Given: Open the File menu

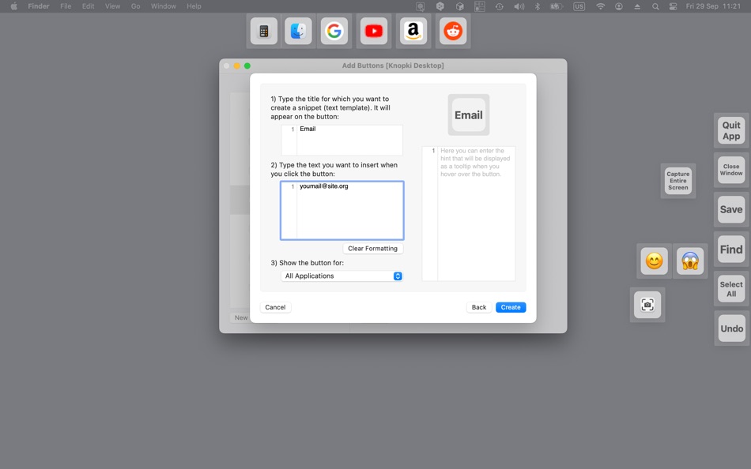Looking at the screenshot, I should (66, 6).
